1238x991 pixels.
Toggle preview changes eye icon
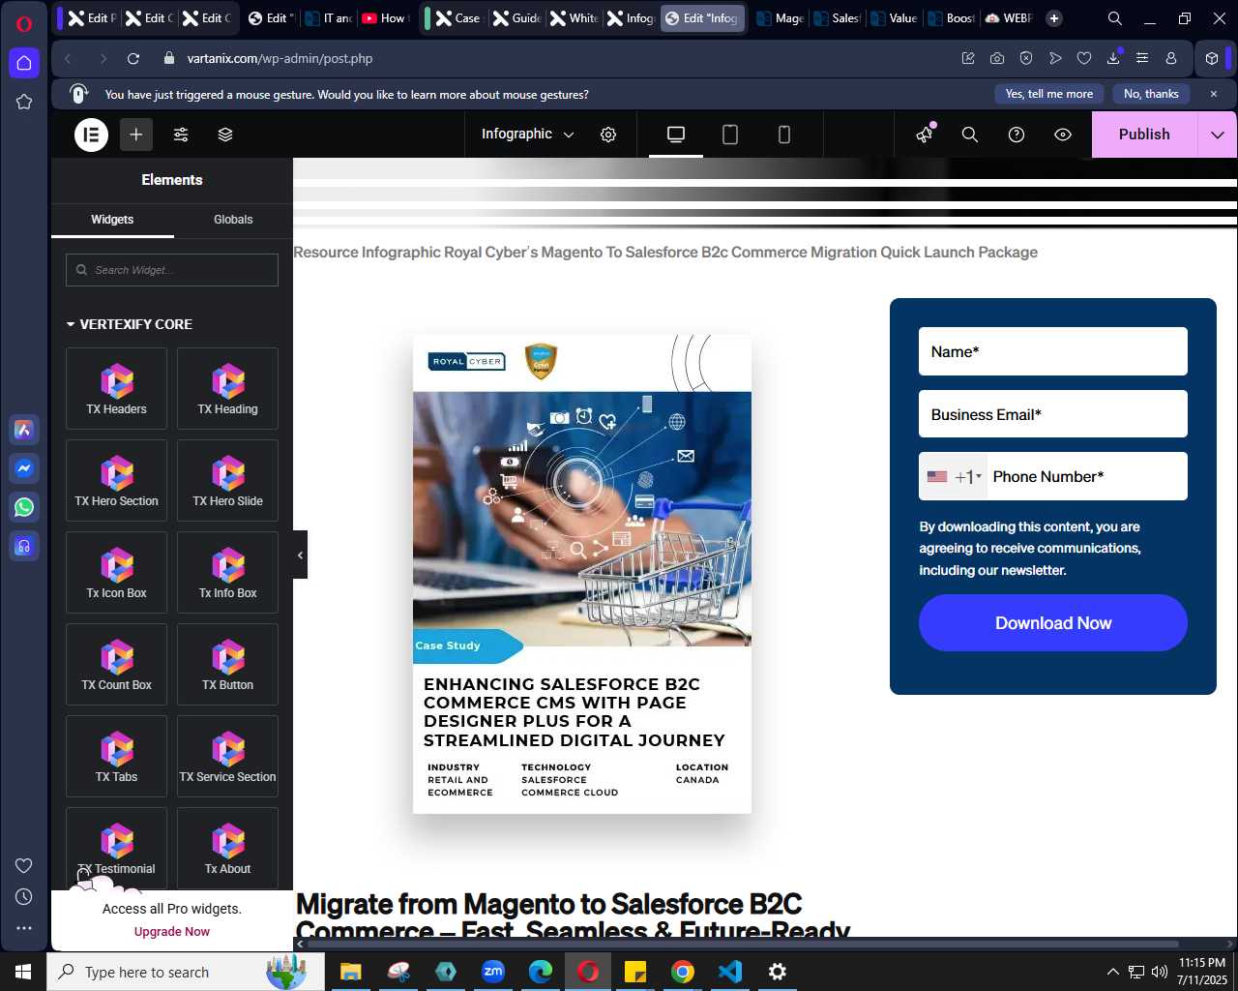pyautogui.click(x=1063, y=135)
